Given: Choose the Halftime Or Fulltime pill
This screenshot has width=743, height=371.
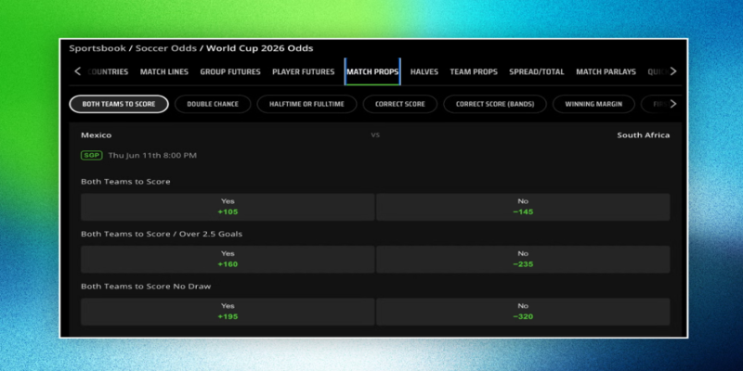Looking at the screenshot, I should [306, 104].
